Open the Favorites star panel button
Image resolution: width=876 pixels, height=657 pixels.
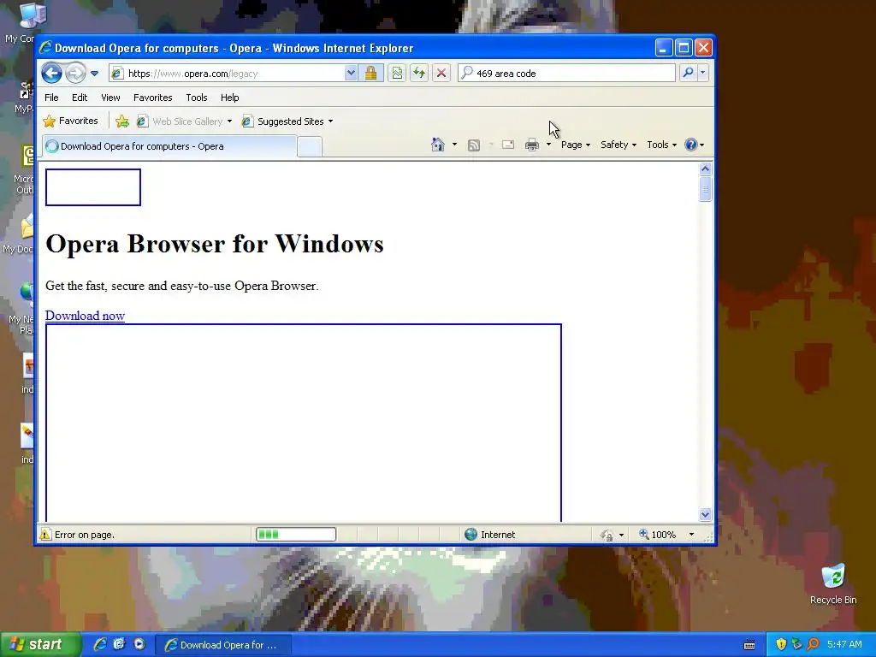[71, 121]
